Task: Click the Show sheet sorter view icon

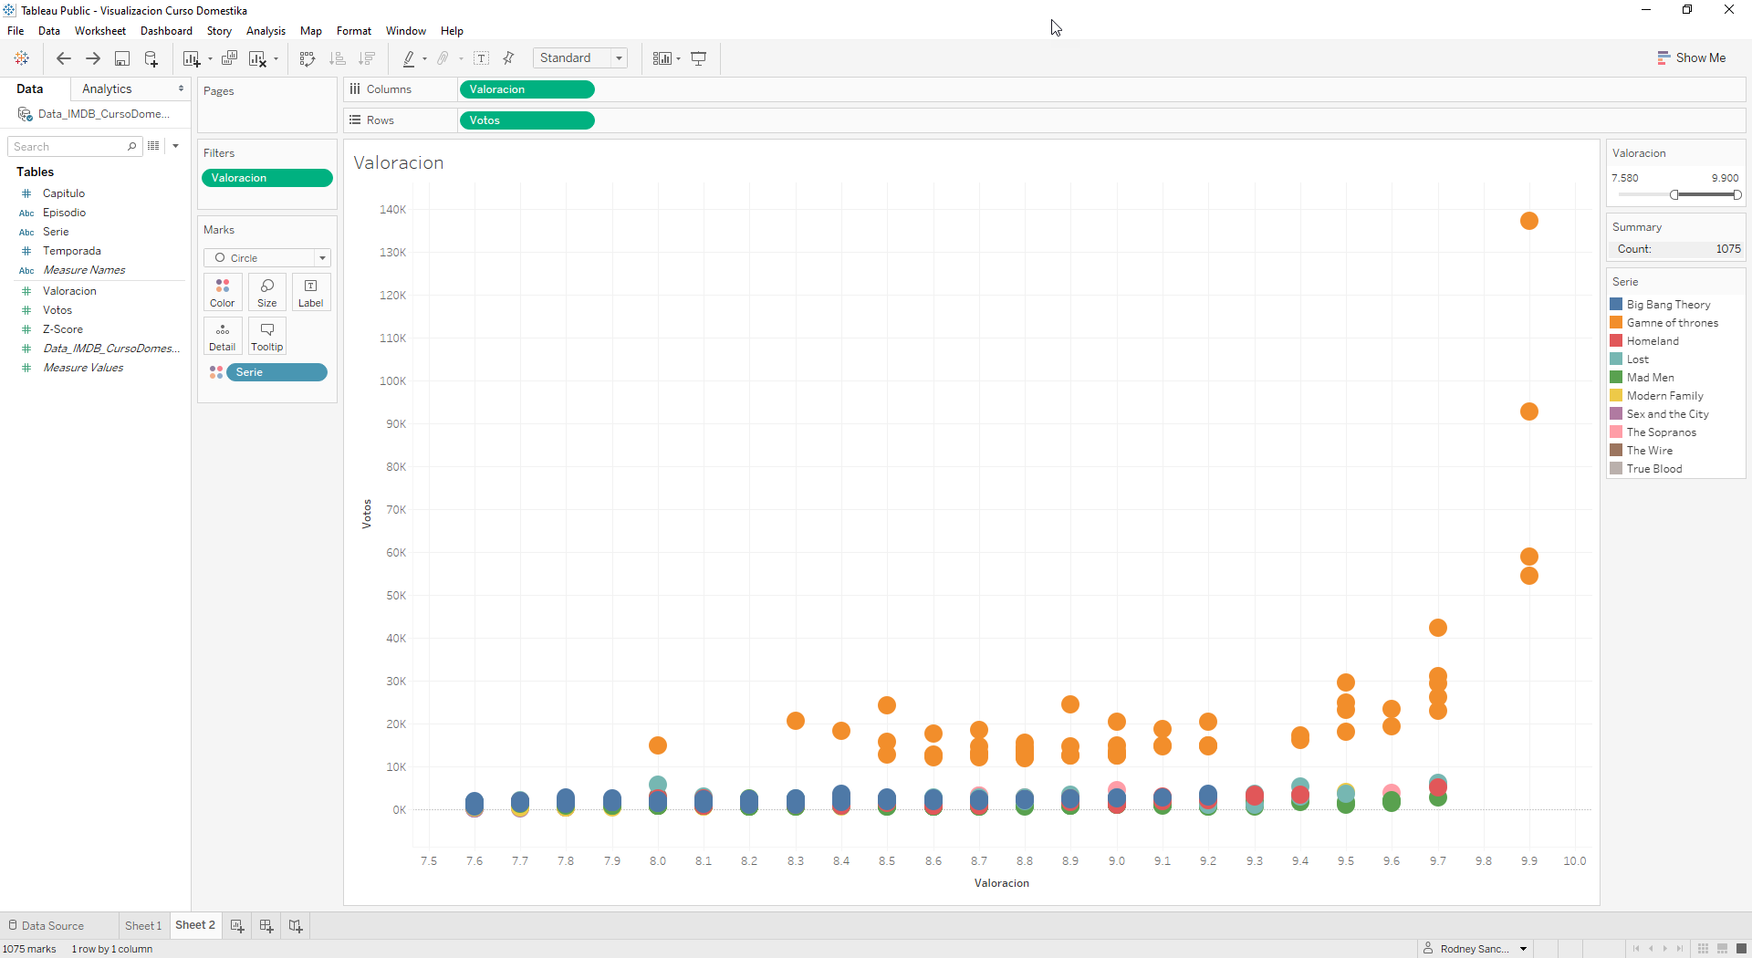Action: (1703, 949)
